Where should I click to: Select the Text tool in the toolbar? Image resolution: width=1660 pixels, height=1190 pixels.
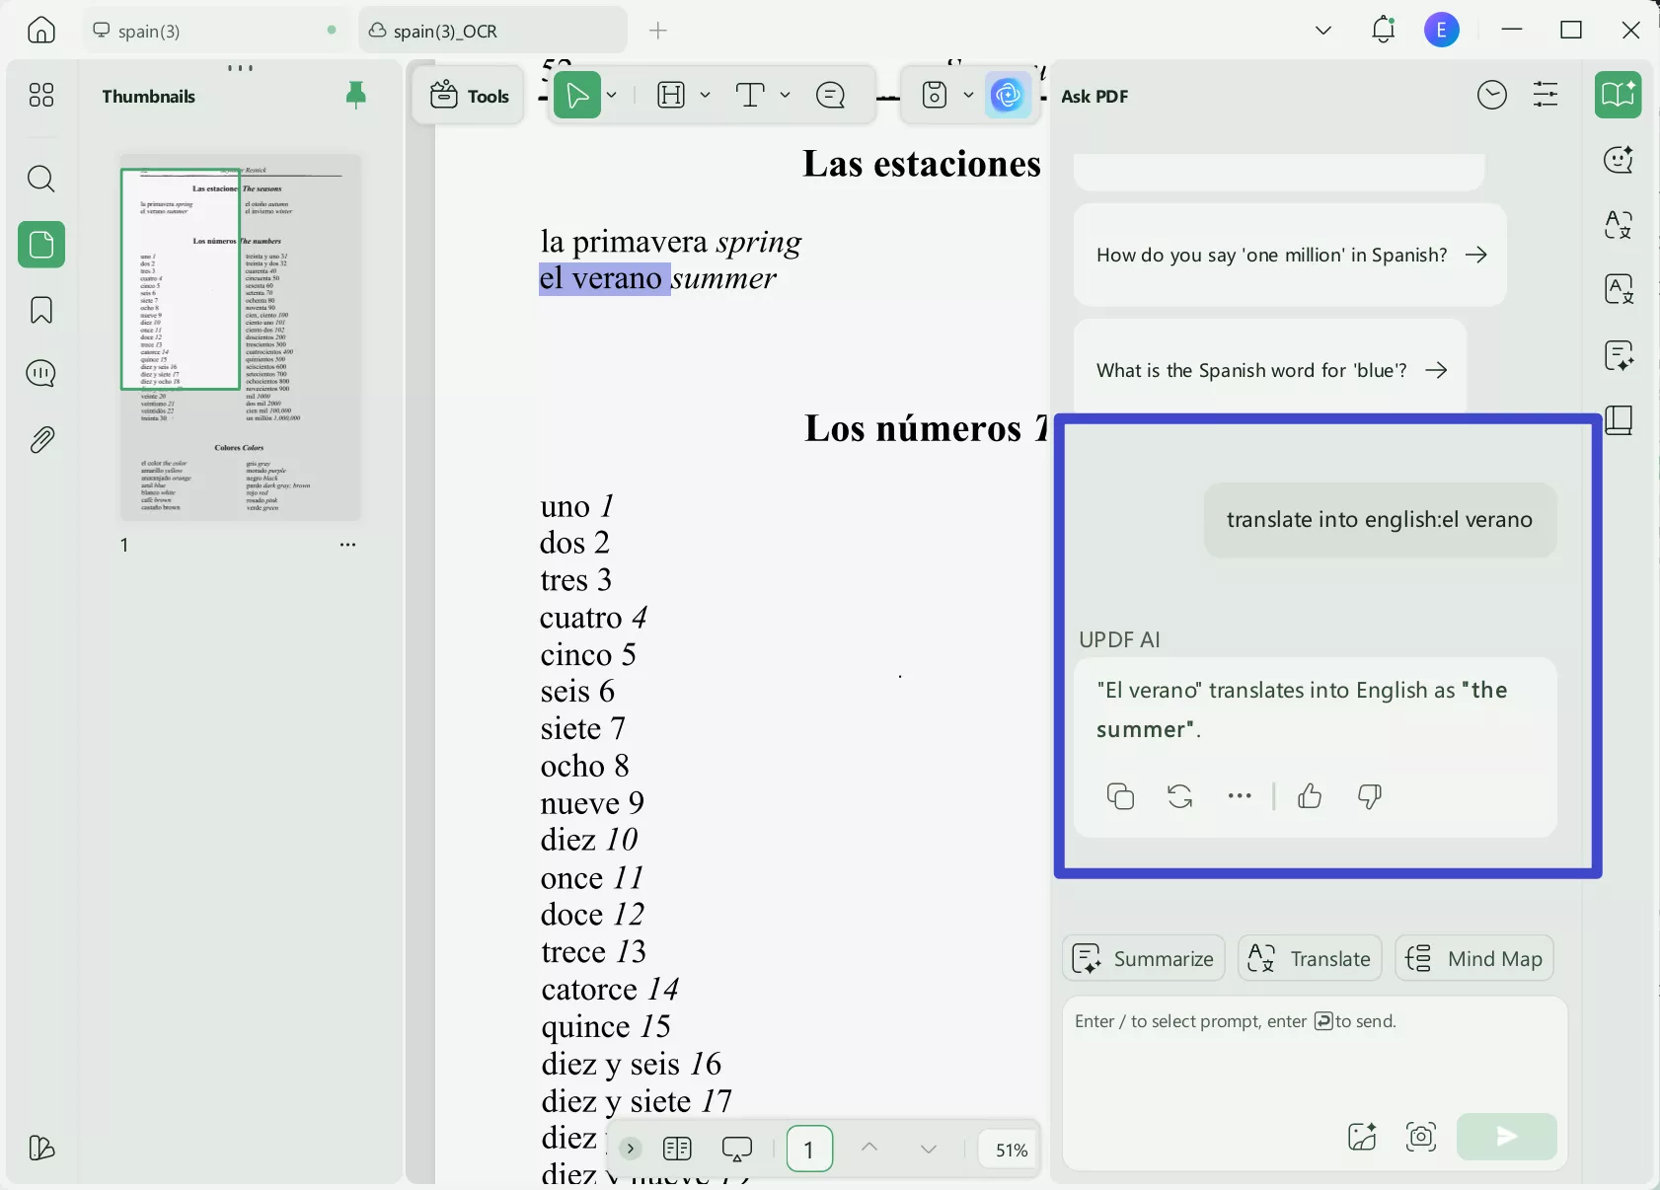(x=751, y=95)
